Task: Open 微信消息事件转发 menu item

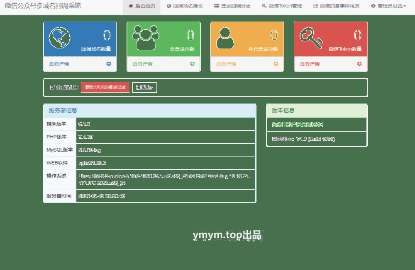Action: pyautogui.click(x=336, y=6)
